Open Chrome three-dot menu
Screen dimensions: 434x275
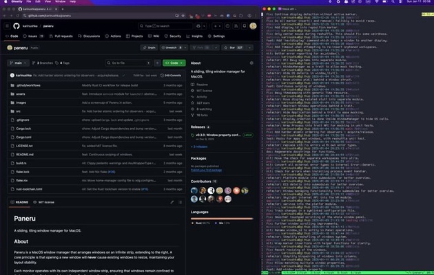tap(256, 16)
